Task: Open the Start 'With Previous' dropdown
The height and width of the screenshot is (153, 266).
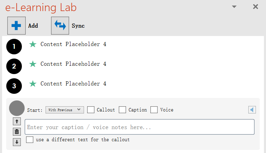Action: (x=65, y=110)
